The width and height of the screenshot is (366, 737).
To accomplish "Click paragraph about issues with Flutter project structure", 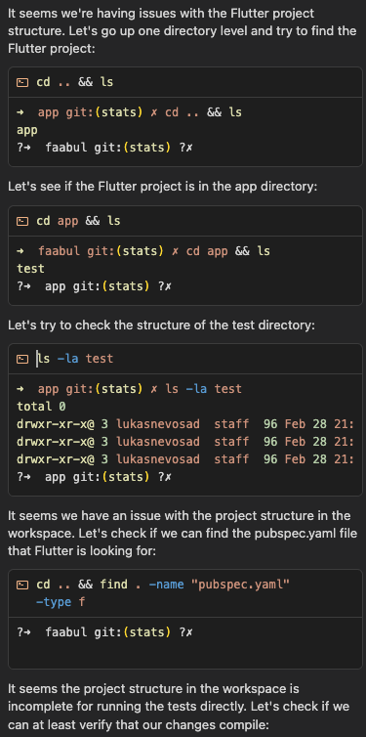I will pos(183,30).
